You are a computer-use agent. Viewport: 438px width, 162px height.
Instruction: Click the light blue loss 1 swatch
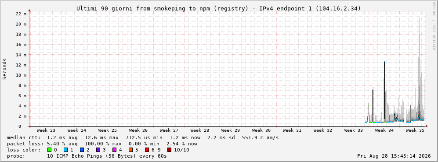[x=65, y=150]
